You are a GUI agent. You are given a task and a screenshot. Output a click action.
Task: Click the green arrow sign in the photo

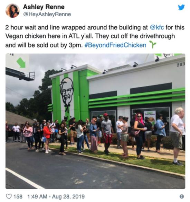(x=21, y=63)
